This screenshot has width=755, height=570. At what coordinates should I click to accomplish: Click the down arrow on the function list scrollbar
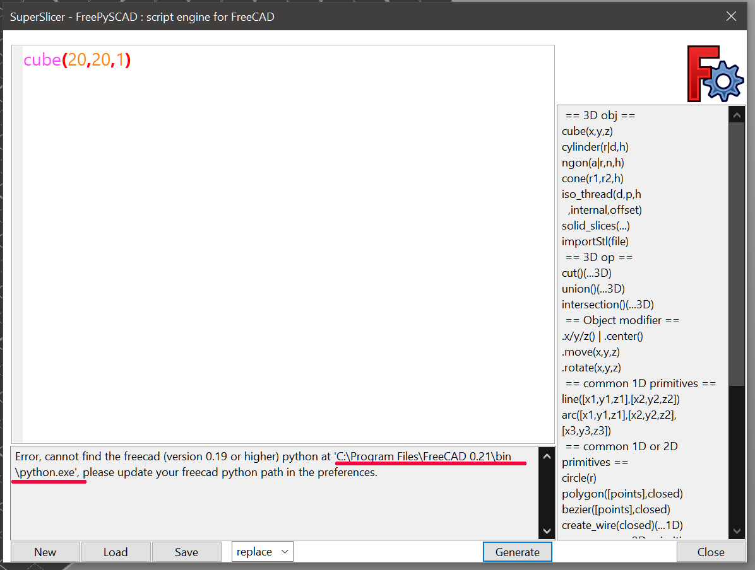tap(737, 531)
